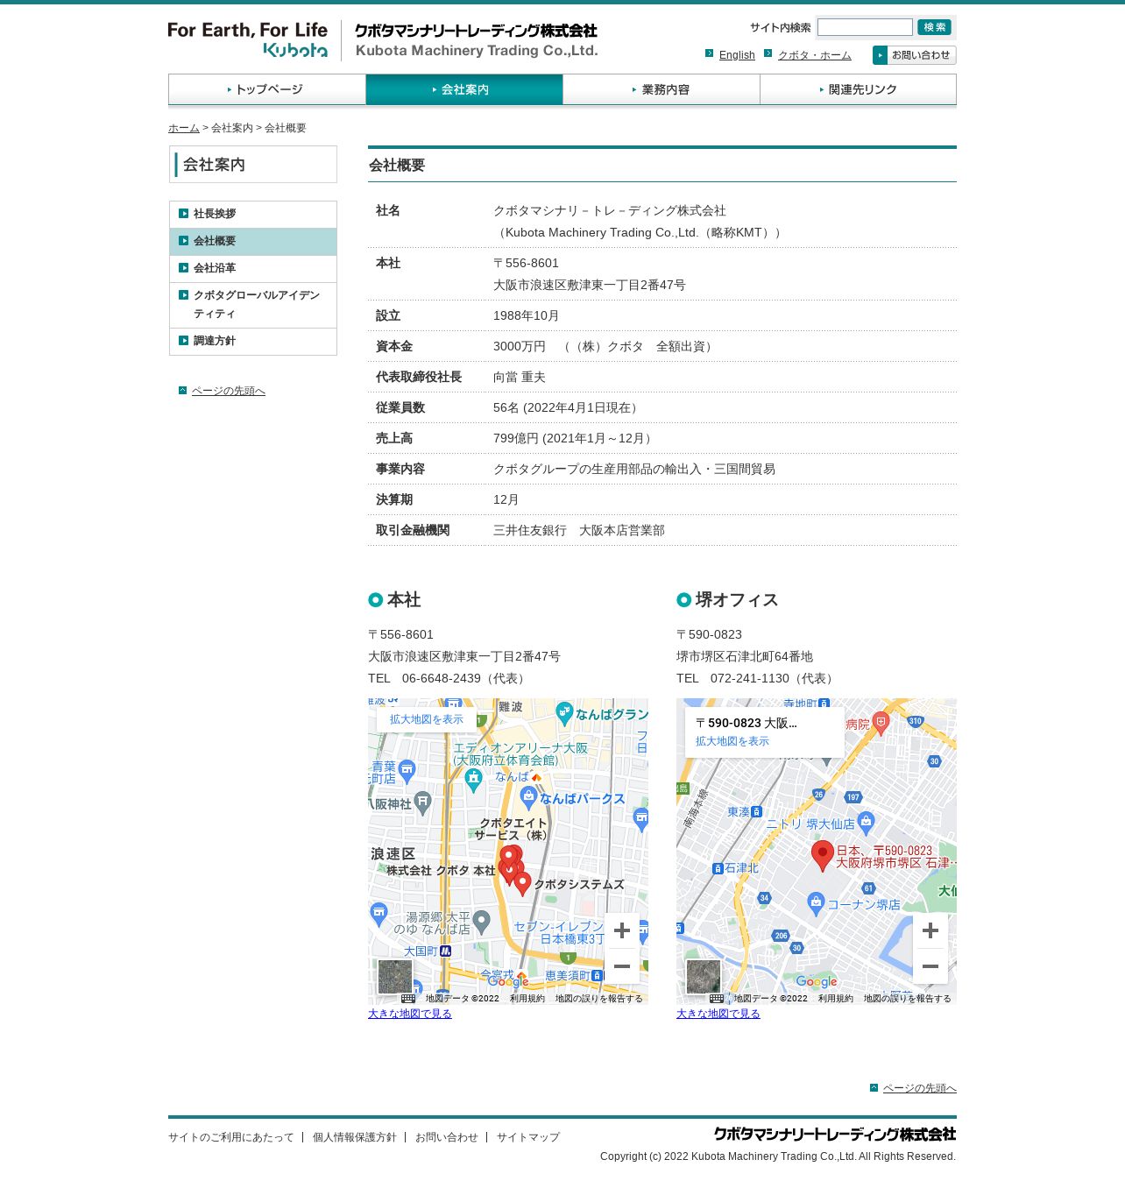Image resolution: width=1125 pixels, height=1188 pixels.
Task: Focus the サイト内検索 search field
Action: point(865,27)
